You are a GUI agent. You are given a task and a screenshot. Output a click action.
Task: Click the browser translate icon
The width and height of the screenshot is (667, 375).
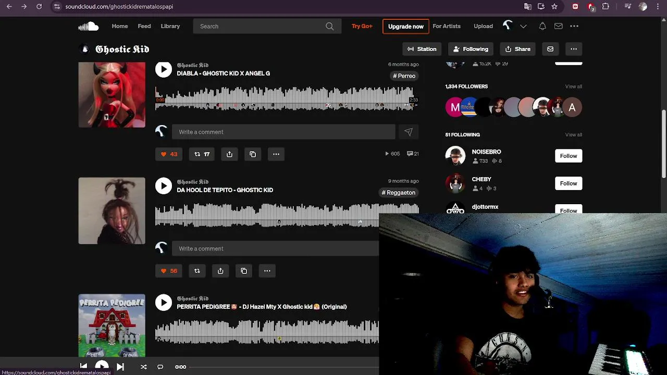pos(527,7)
